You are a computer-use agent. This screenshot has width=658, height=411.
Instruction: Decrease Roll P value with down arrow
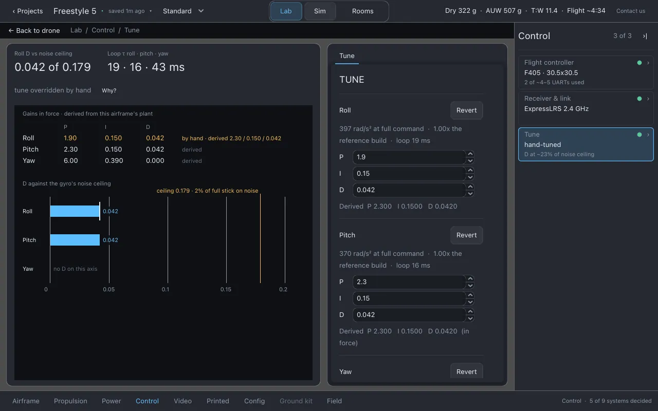pyautogui.click(x=470, y=160)
